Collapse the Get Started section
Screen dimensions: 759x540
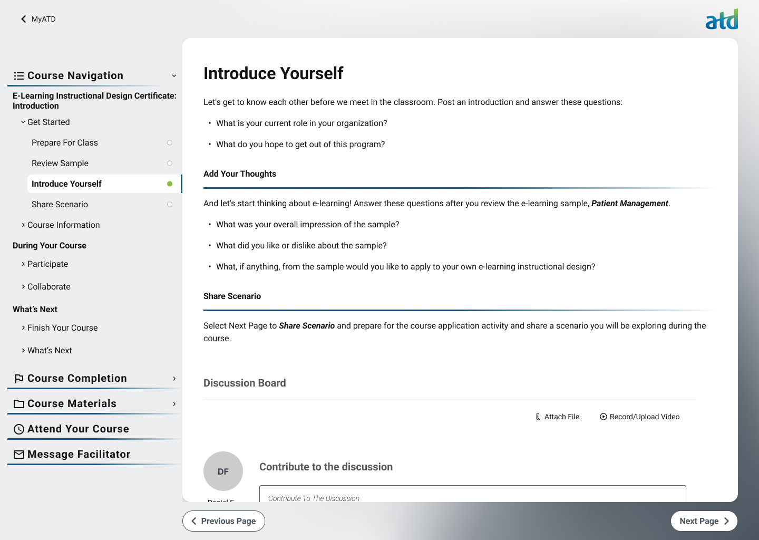(23, 122)
